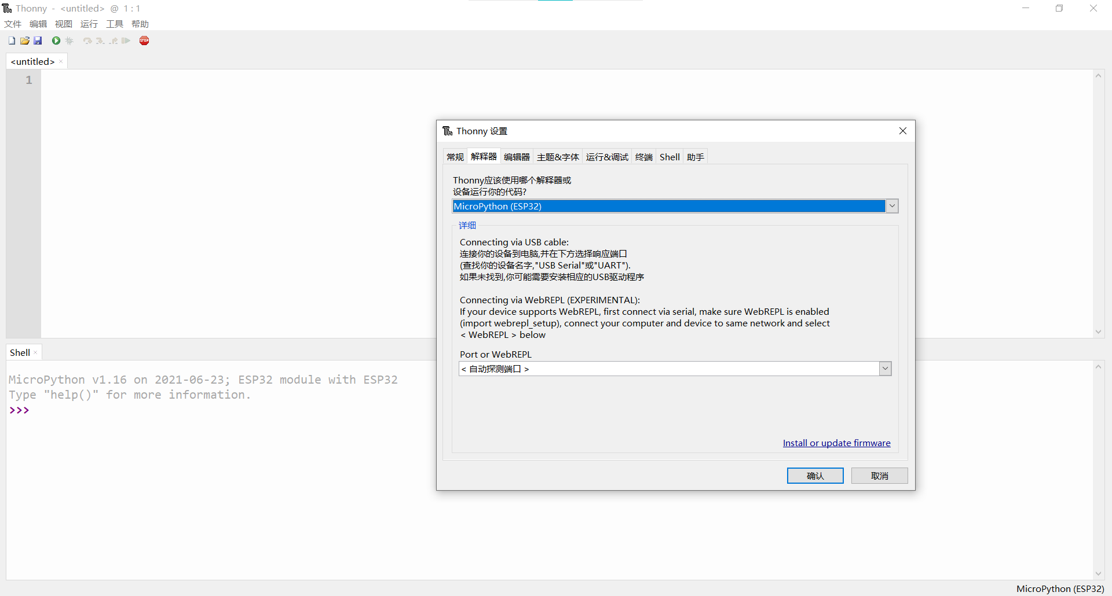1112x596 pixels.
Task: Minimize the Thonny main window
Action: [x=1026, y=8]
